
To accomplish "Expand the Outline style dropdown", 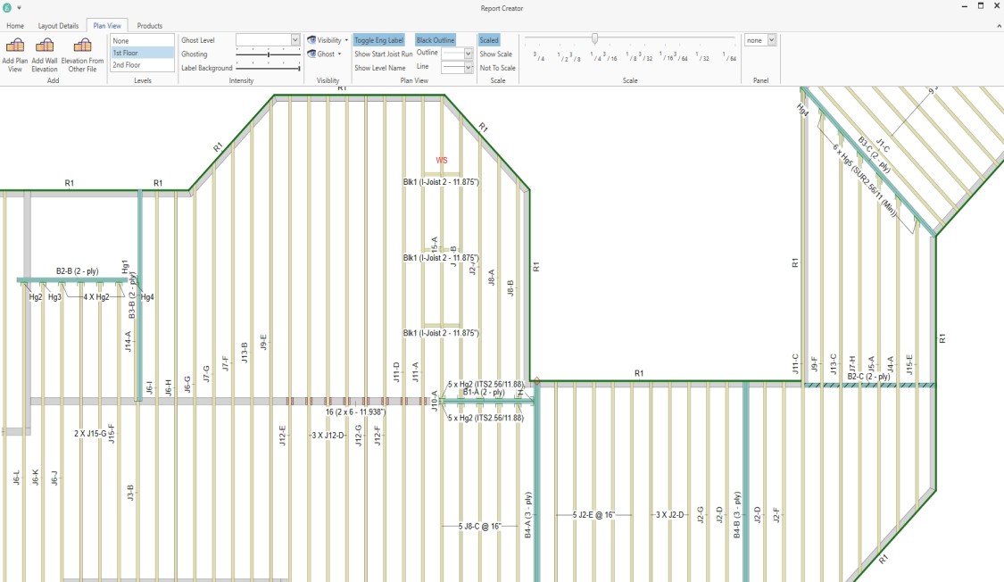I will tap(468, 54).
